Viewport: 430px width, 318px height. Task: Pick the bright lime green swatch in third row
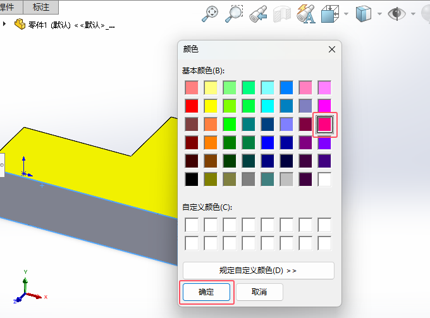click(230, 124)
